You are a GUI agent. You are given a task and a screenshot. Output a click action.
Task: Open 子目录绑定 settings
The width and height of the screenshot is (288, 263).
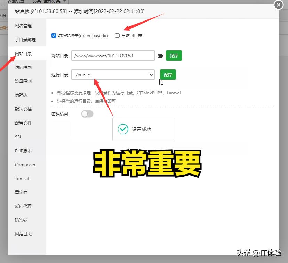click(x=23, y=40)
